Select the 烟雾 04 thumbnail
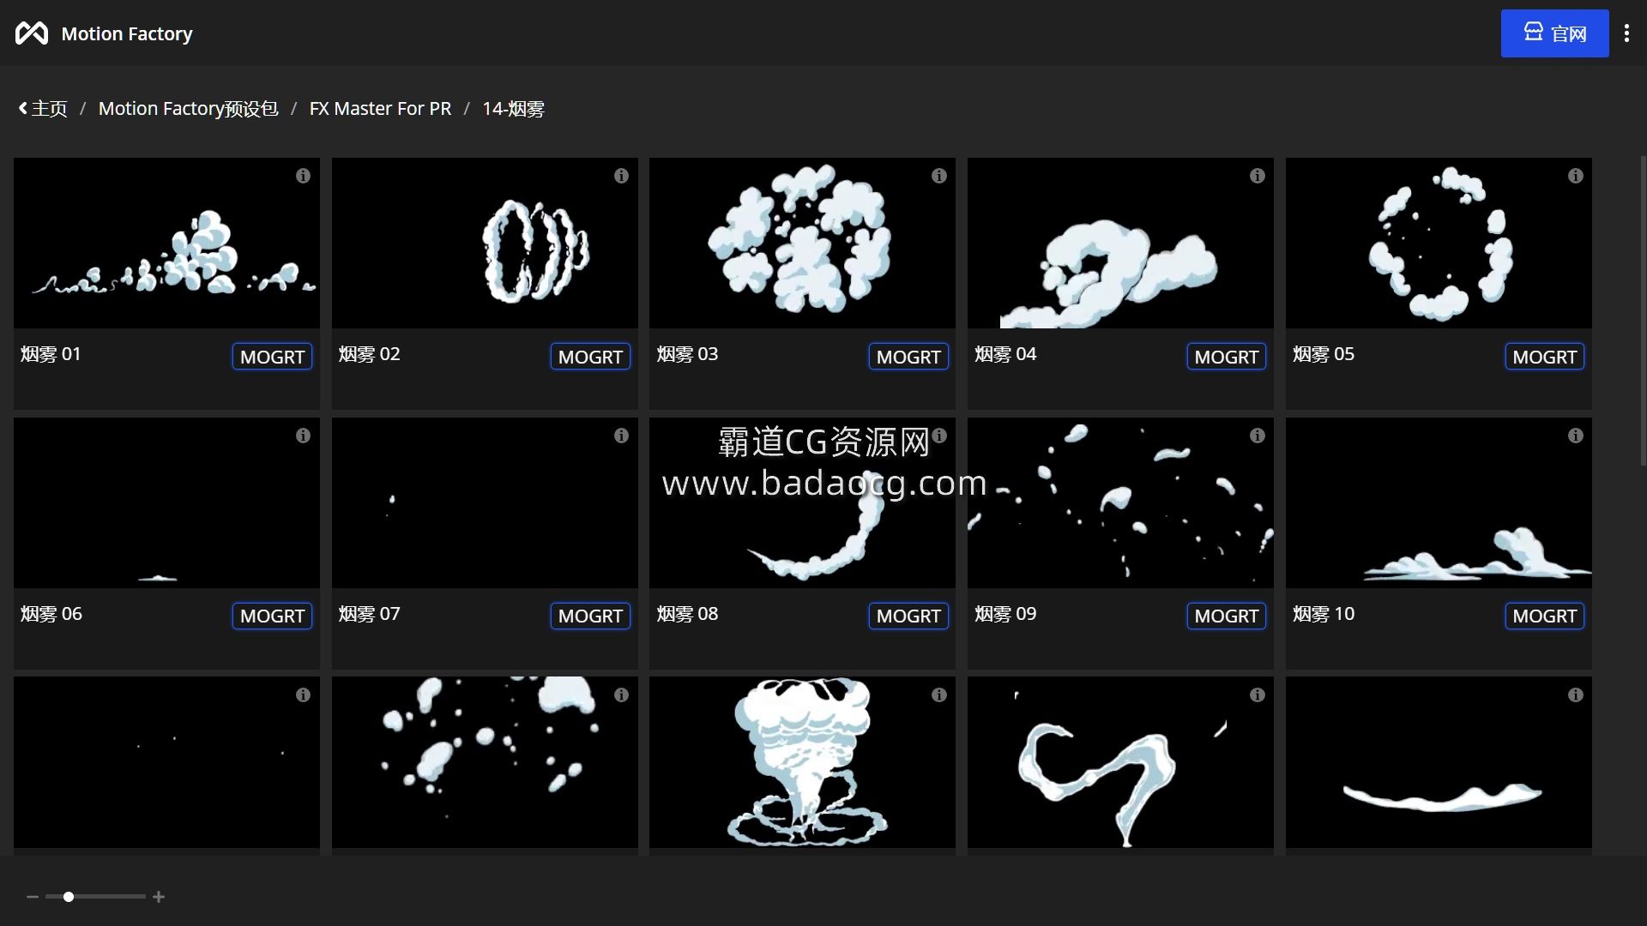 pyautogui.click(x=1120, y=243)
